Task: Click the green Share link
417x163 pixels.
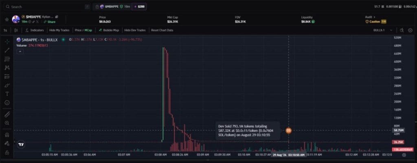Action: 50,22
